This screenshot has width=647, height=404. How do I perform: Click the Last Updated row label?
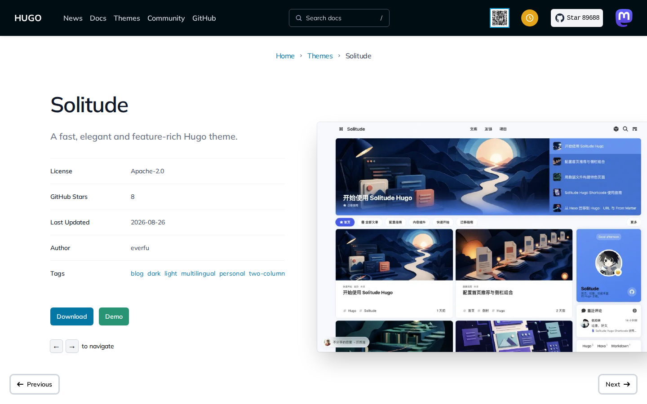tap(70, 222)
